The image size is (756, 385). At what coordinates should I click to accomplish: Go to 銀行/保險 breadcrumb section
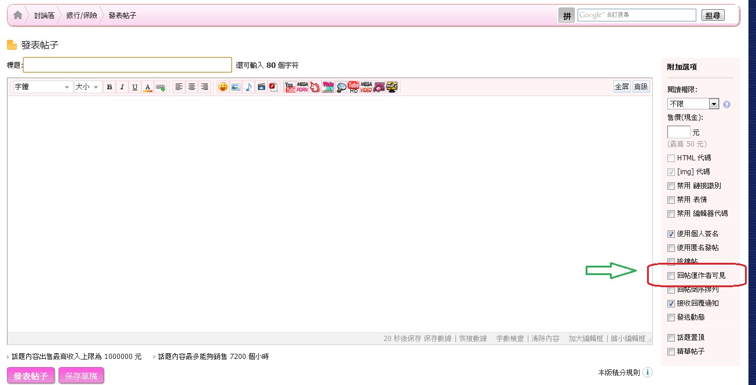[x=82, y=16]
